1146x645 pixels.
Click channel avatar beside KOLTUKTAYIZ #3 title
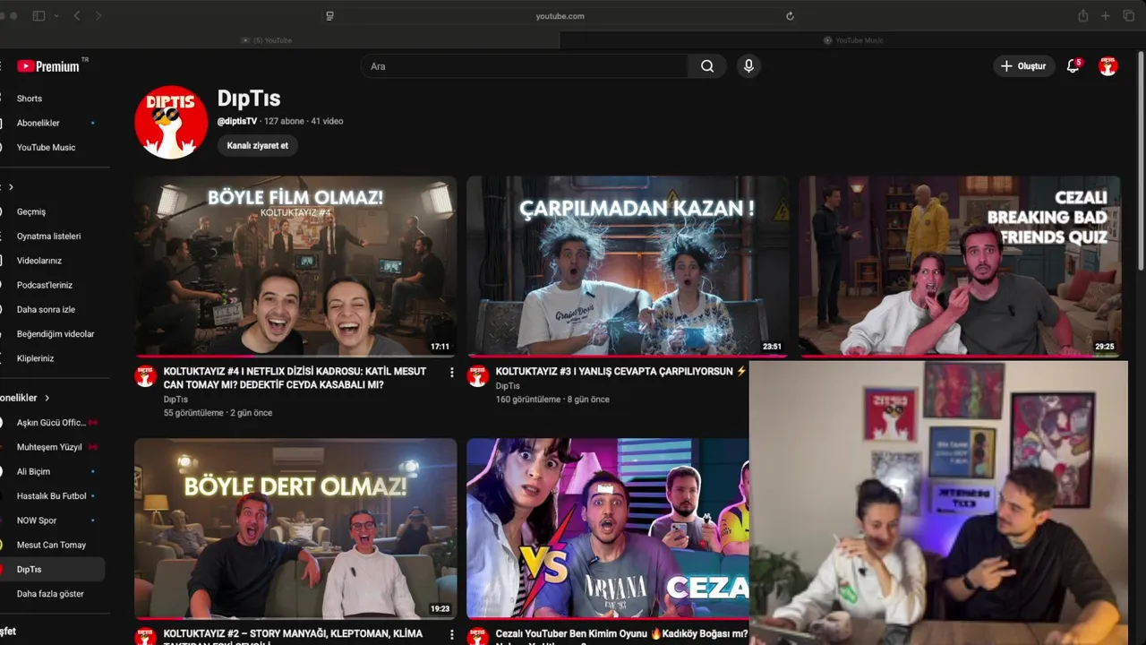478,376
